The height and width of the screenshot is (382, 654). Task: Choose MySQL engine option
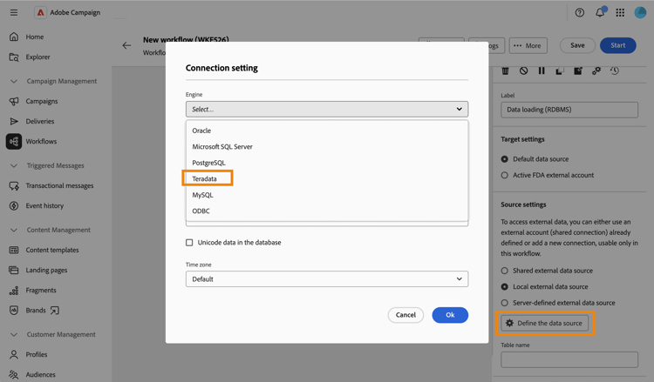(327, 195)
